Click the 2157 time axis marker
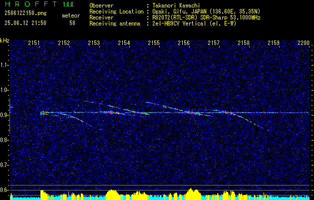 [x=214, y=43]
